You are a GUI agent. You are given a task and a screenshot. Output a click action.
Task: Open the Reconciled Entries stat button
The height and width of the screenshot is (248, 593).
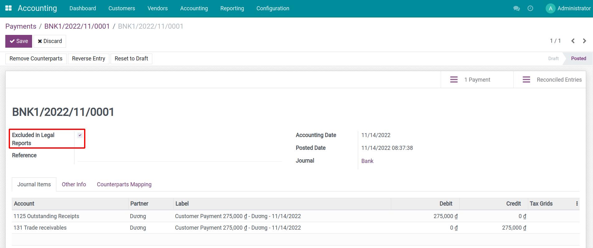(552, 80)
